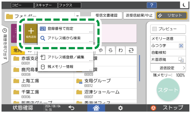Tap the ストップ label text
The image size is (191, 113).
click(x=173, y=108)
